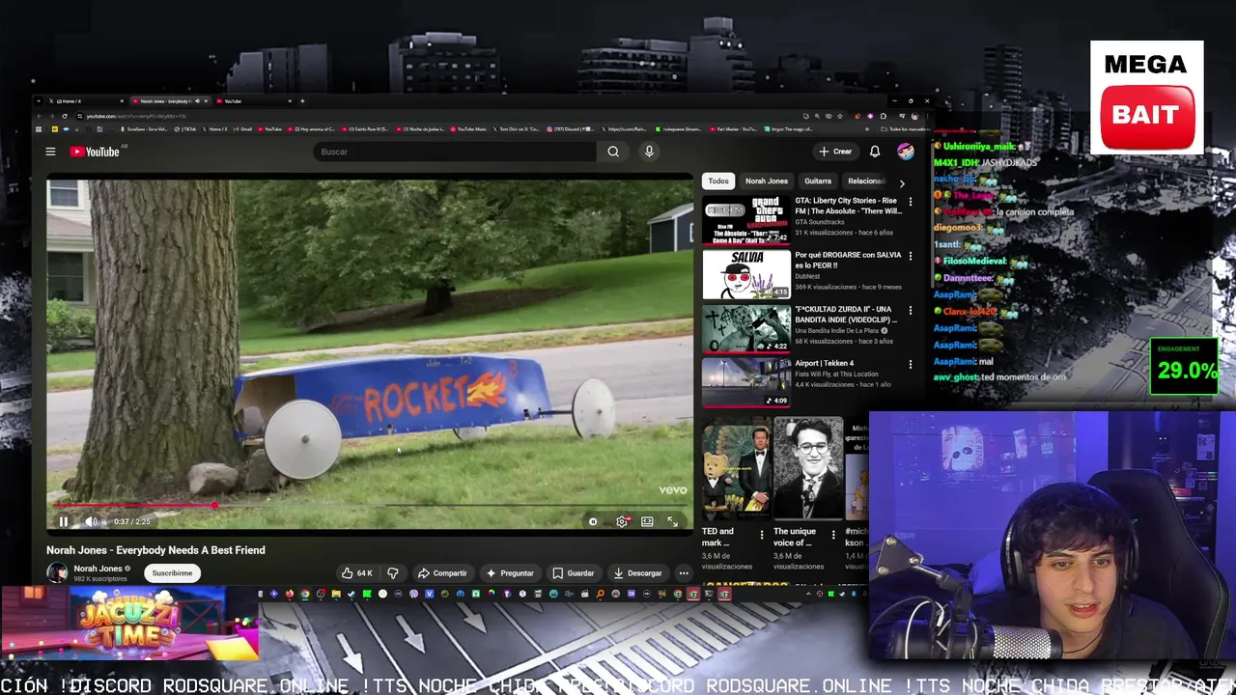Open options for the TED and mark short

point(761,535)
